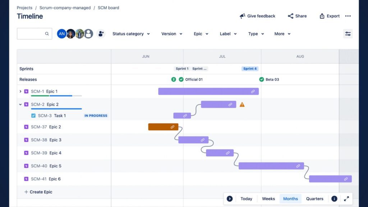368x207 pixels.
Task: Jump to Today on the timeline
Action: tap(246, 198)
